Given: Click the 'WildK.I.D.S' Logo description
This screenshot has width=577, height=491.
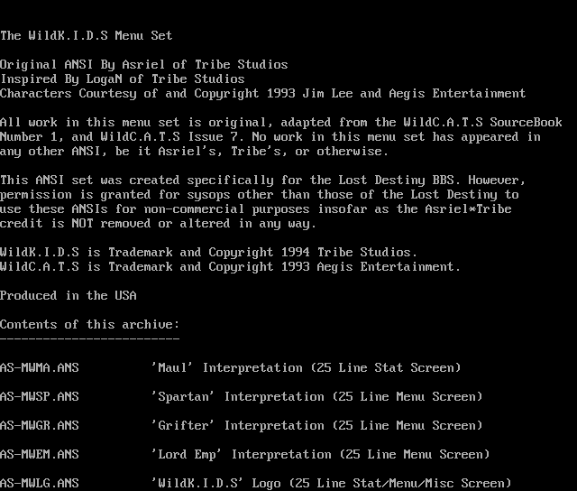Looking at the screenshot, I should click(x=332, y=484).
